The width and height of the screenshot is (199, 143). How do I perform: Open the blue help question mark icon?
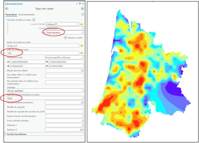point(82,14)
